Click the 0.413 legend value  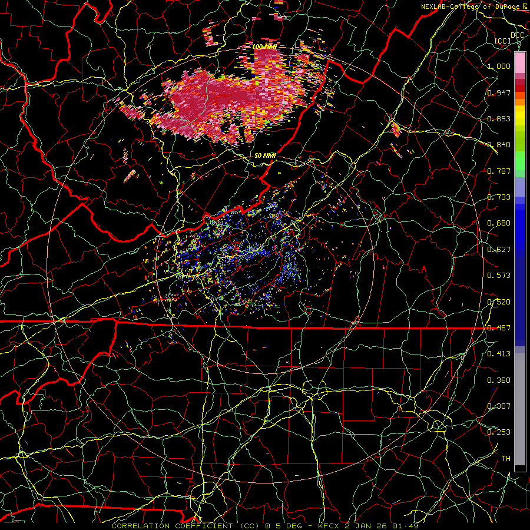click(499, 354)
